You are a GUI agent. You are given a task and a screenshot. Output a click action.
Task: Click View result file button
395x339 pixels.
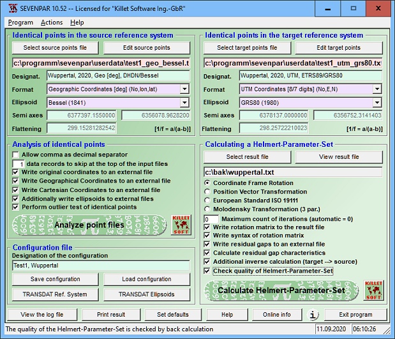pyautogui.click(x=339, y=157)
